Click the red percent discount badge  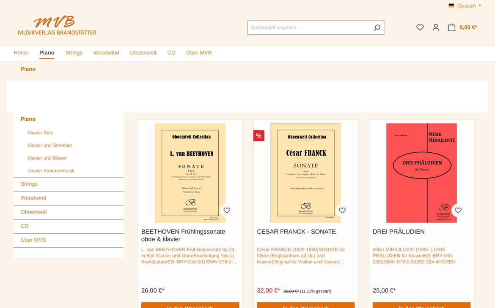pyautogui.click(x=258, y=136)
